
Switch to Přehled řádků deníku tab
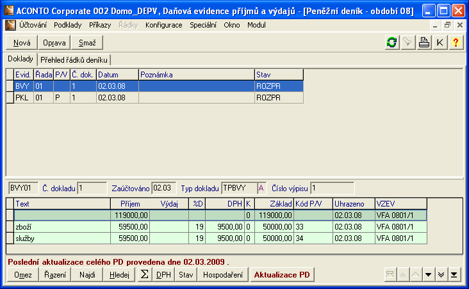coord(74,60)
